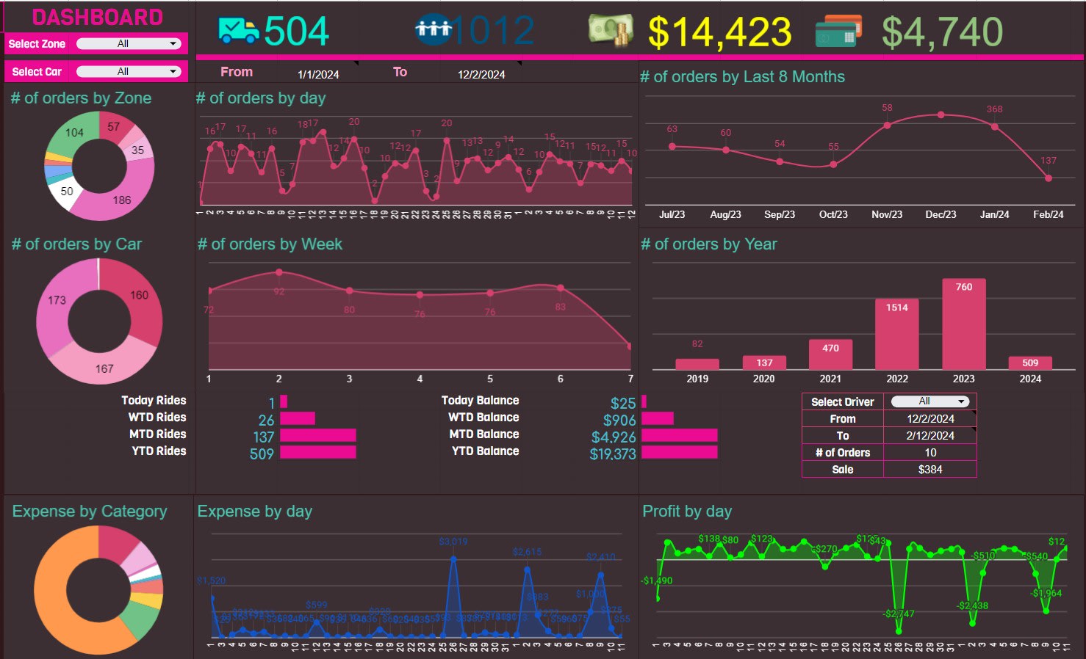Click "# of orders by Last 8 Months" heading

click(x=742, y=77)
